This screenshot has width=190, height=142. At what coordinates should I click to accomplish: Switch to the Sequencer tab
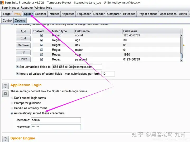click(x=84, y=14)
